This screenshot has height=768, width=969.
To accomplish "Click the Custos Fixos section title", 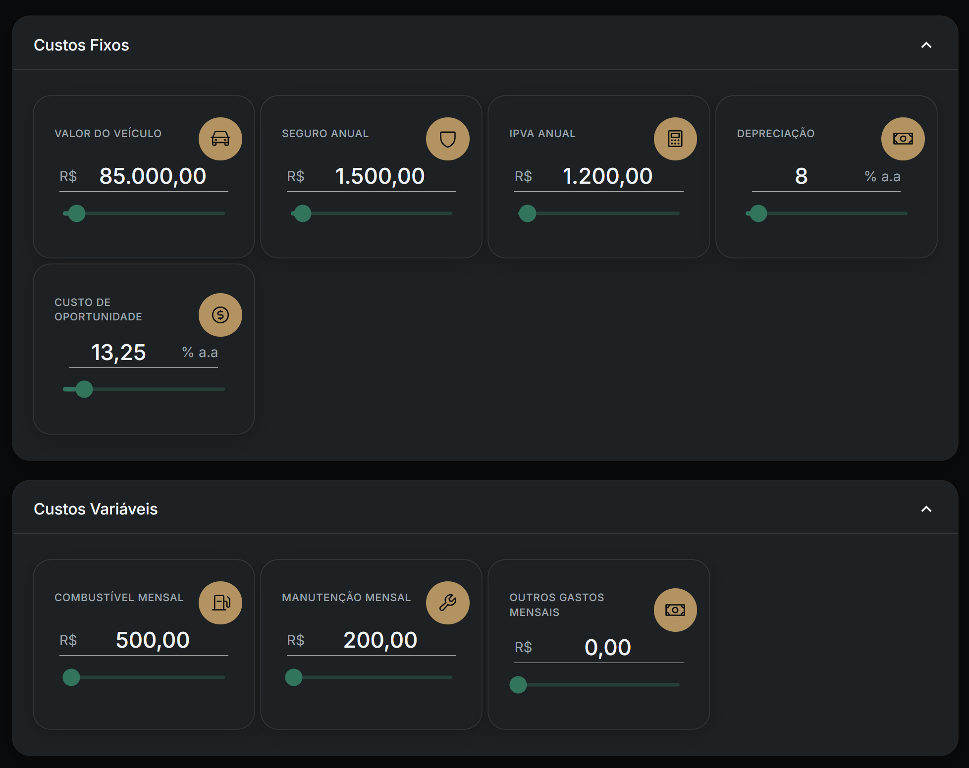I will tap(81, 45).
